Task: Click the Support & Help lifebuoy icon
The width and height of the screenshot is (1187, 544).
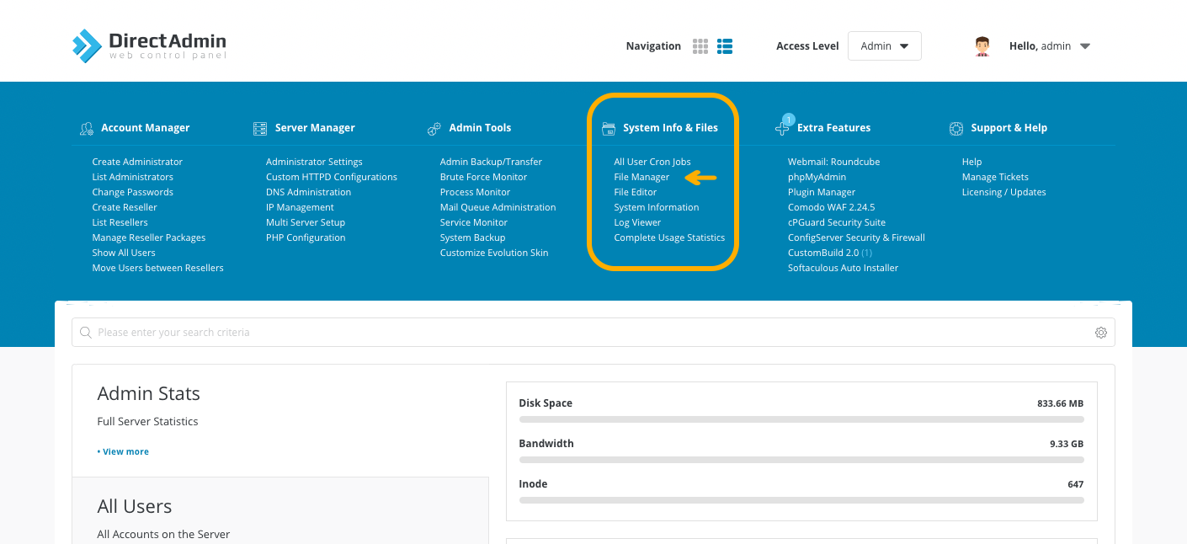Action: pos(956,128)
